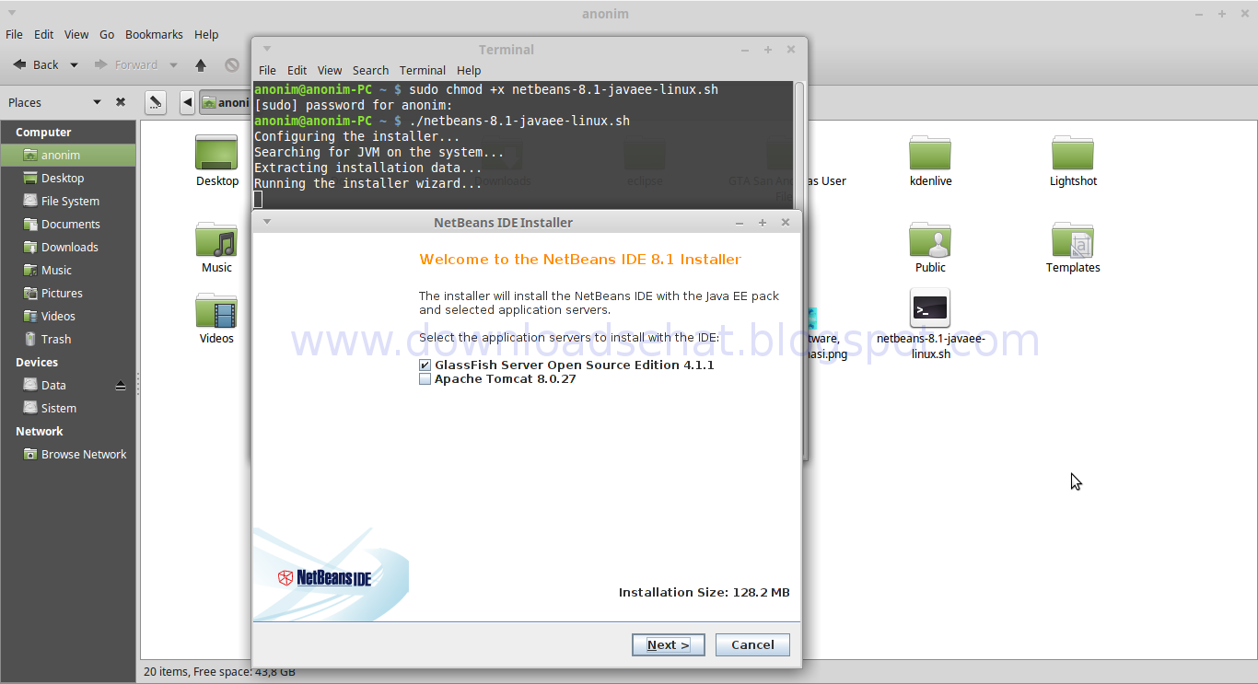The image size is (1258, 684).
Task: Open the Templates folder on the desktop
Action: pos(1073,244)
